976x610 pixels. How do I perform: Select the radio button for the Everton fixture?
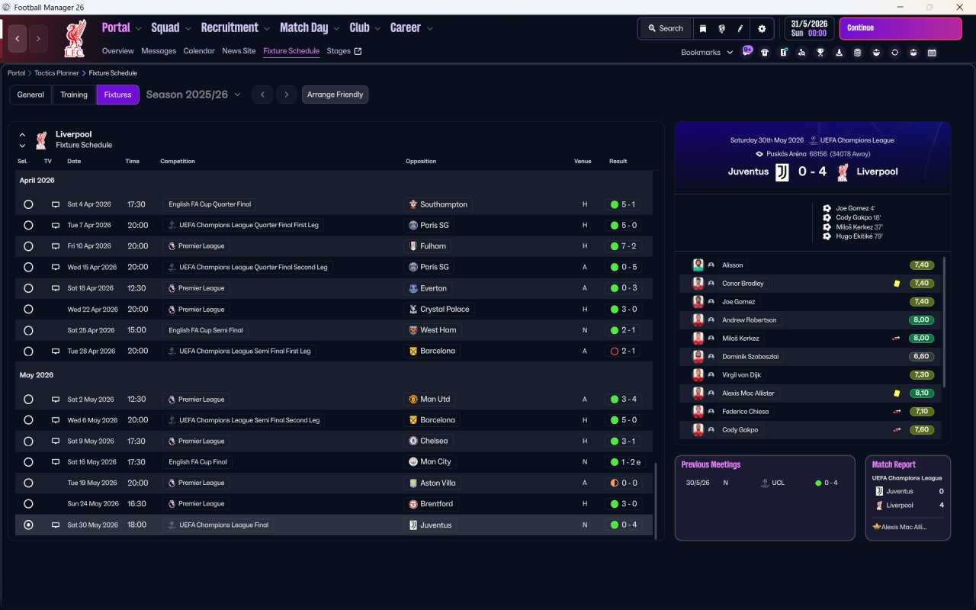coord(28,288)
